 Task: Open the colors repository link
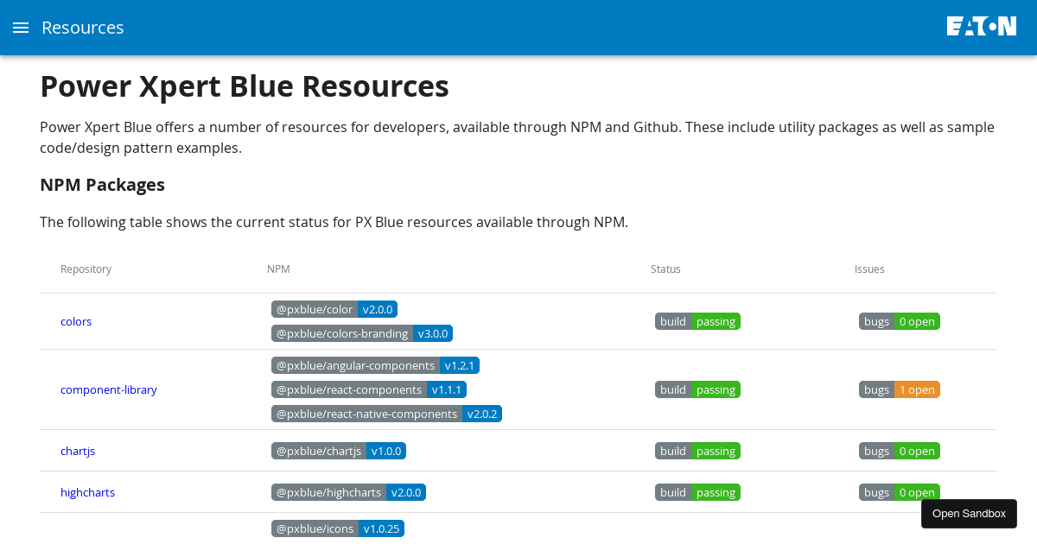[76, 321]
